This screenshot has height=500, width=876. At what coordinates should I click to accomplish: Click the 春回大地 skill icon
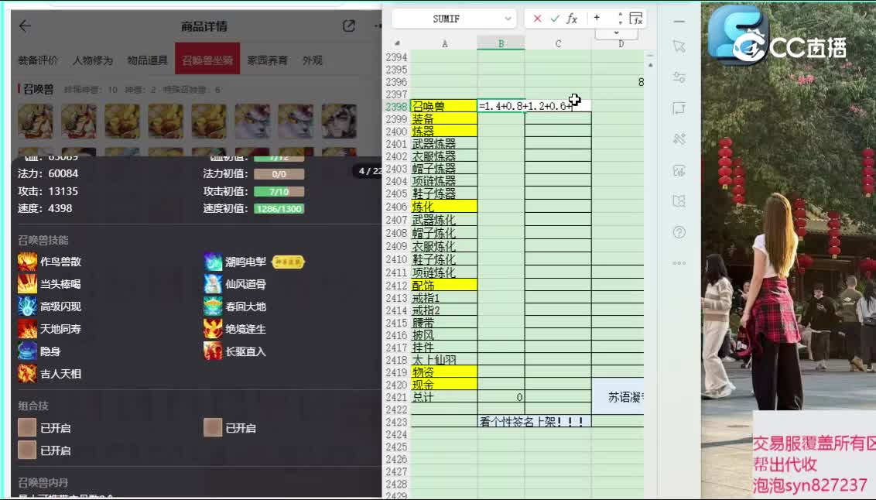pos(212,307)
